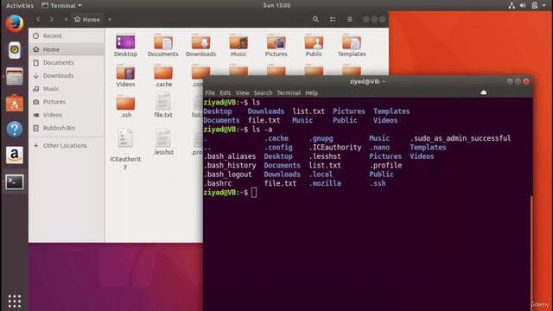Click '.bashrc' in terminal output
This screenshot has width=553, height=311.
coord(218,183)
